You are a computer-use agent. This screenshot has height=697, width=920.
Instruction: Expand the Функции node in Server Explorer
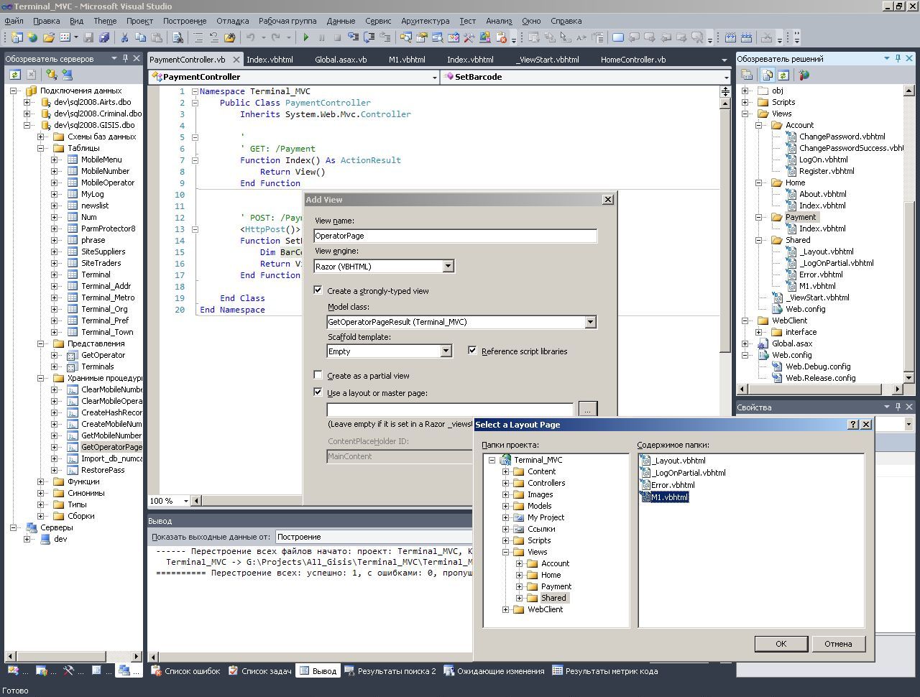pyautogui.click(x=41, y=481)
